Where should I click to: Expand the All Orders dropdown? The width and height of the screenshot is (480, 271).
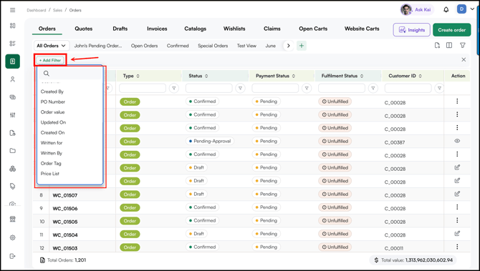pos(52,46)
